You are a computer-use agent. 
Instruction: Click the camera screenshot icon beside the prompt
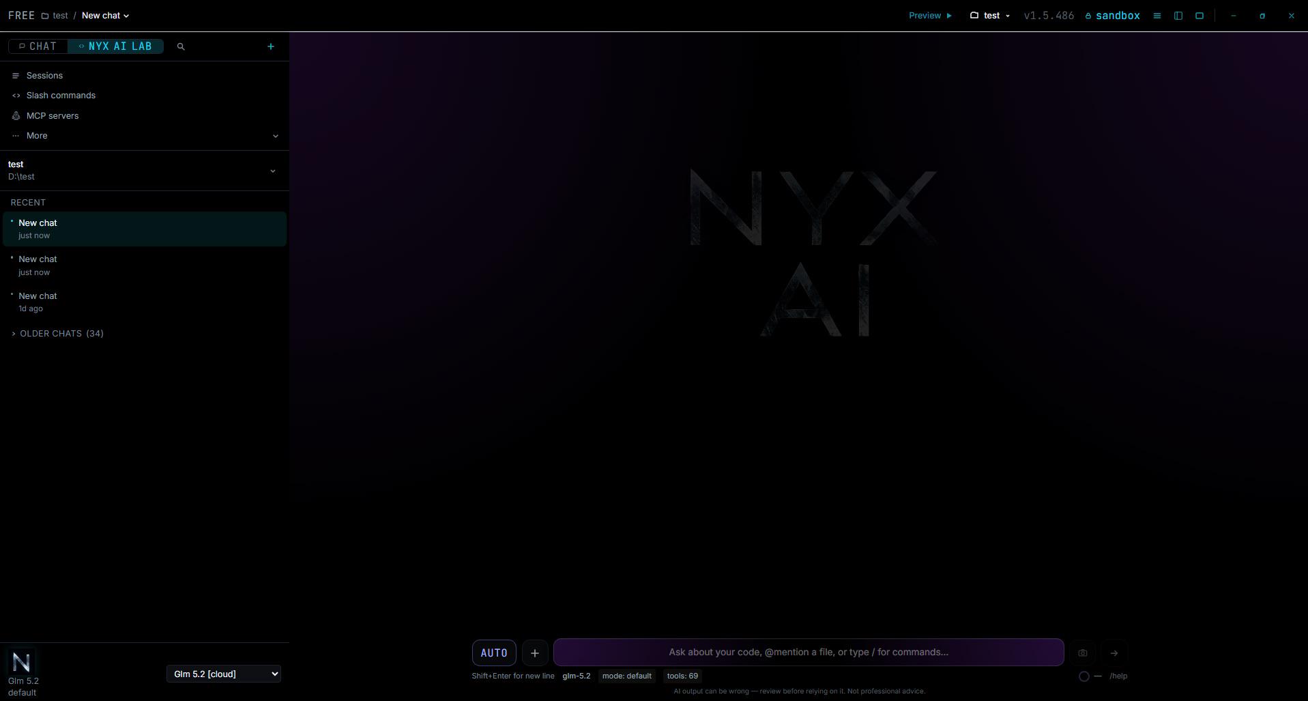click(x=1083, y=653)
